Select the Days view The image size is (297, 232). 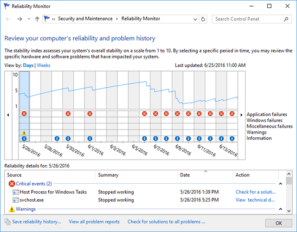[x=28, y=65]
